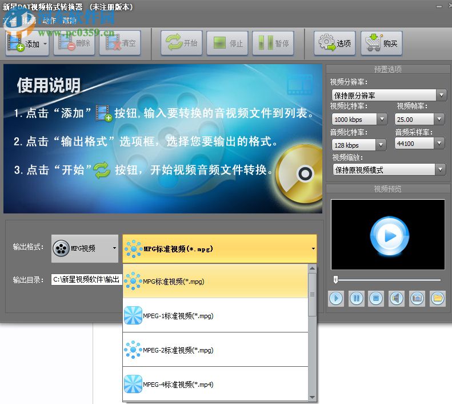452x404 pixels.
Task: Expand the 音频比特率 128 kbps dropdown
Action: pyautogui.click(x=381, y=145)
